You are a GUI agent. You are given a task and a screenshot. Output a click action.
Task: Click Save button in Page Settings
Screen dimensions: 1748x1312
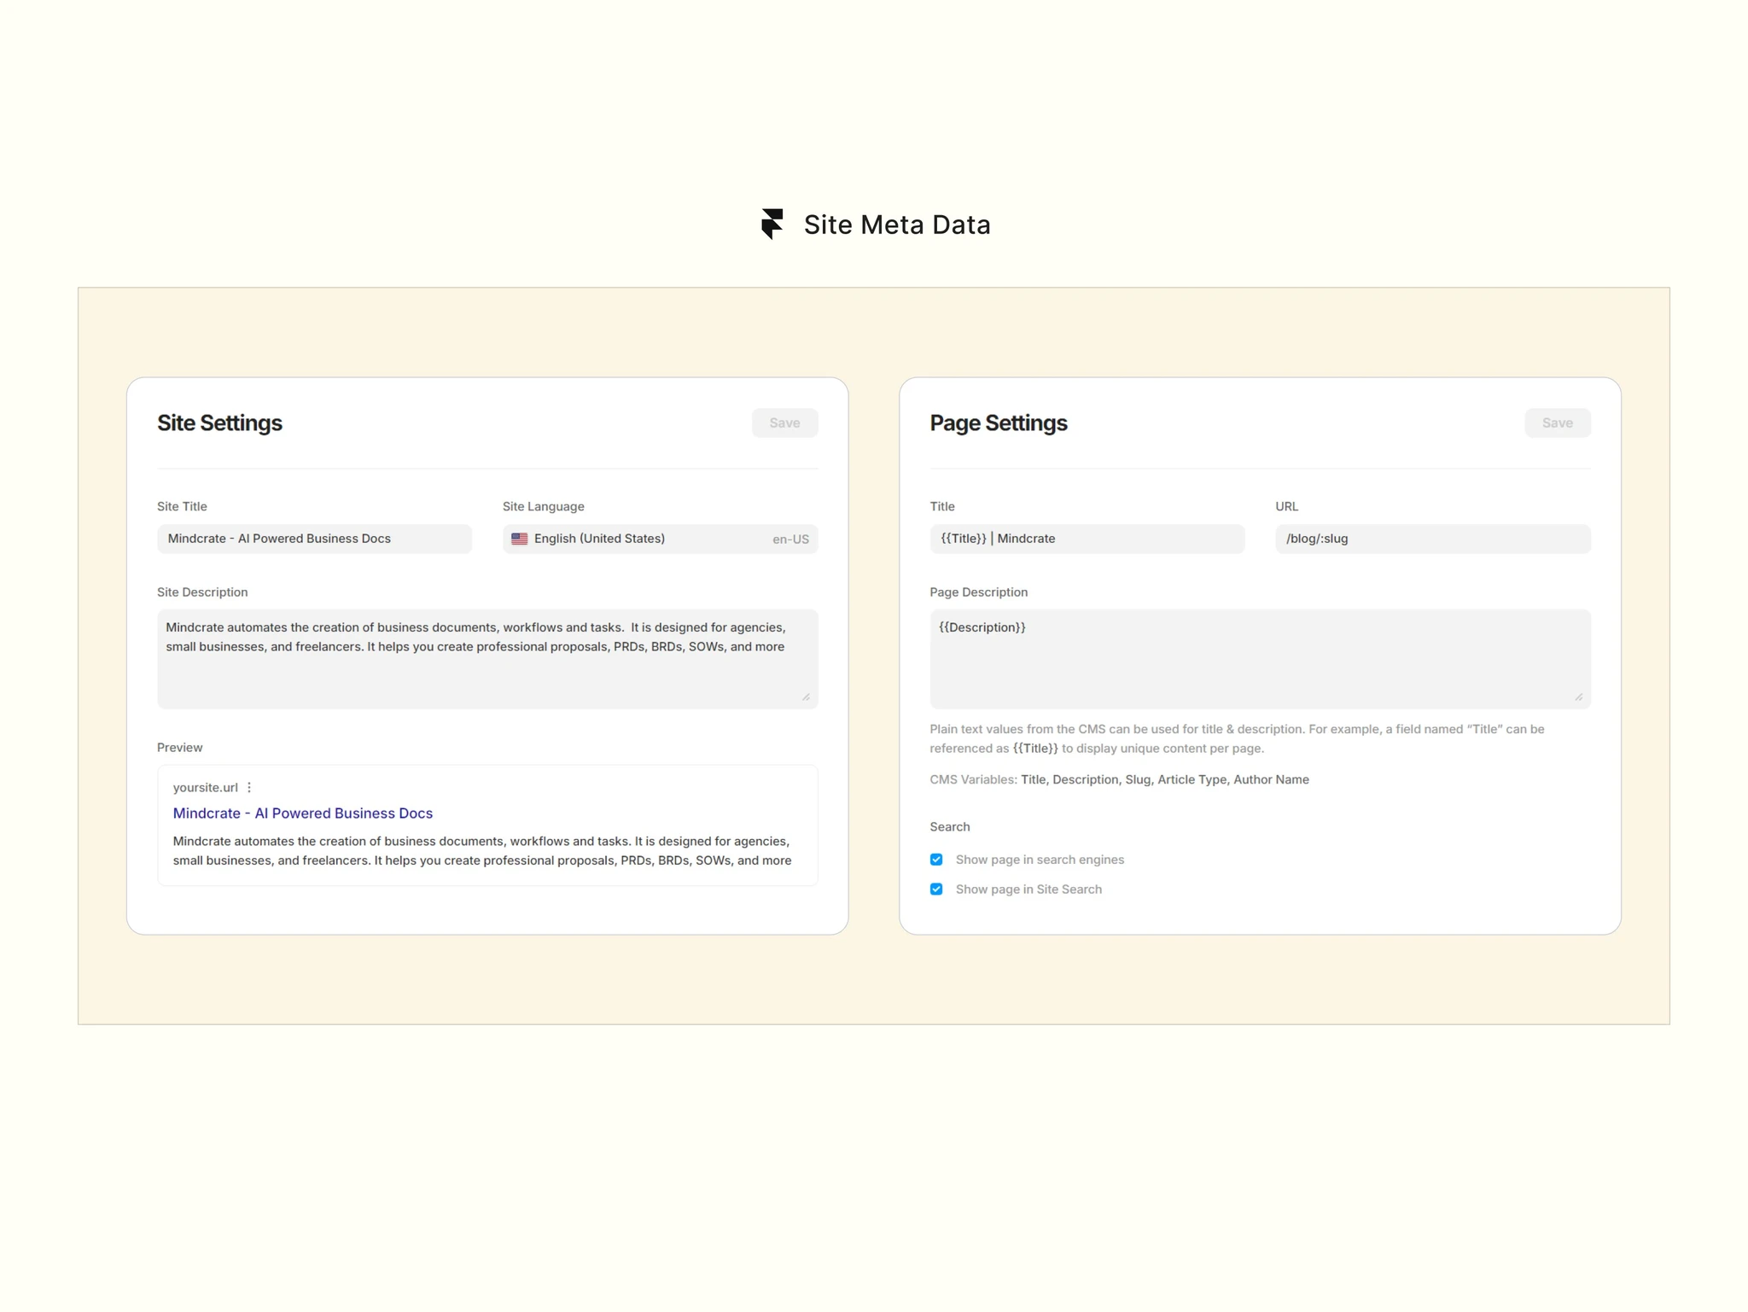1557,423
